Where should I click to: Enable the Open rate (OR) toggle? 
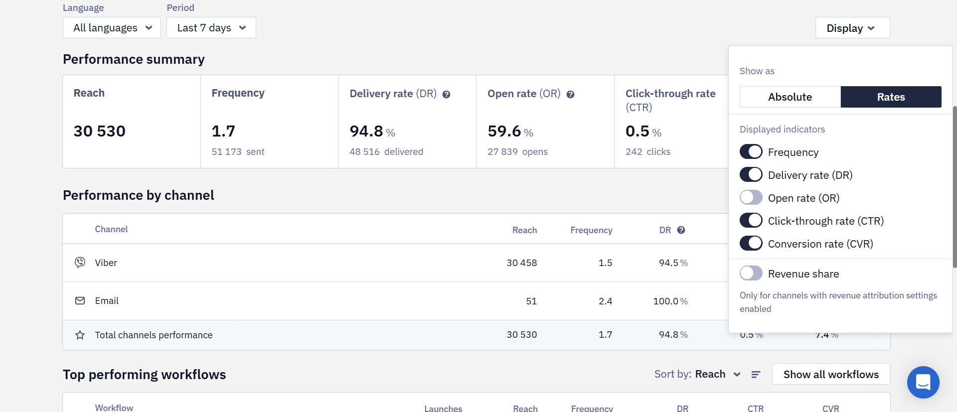[751, 197]
